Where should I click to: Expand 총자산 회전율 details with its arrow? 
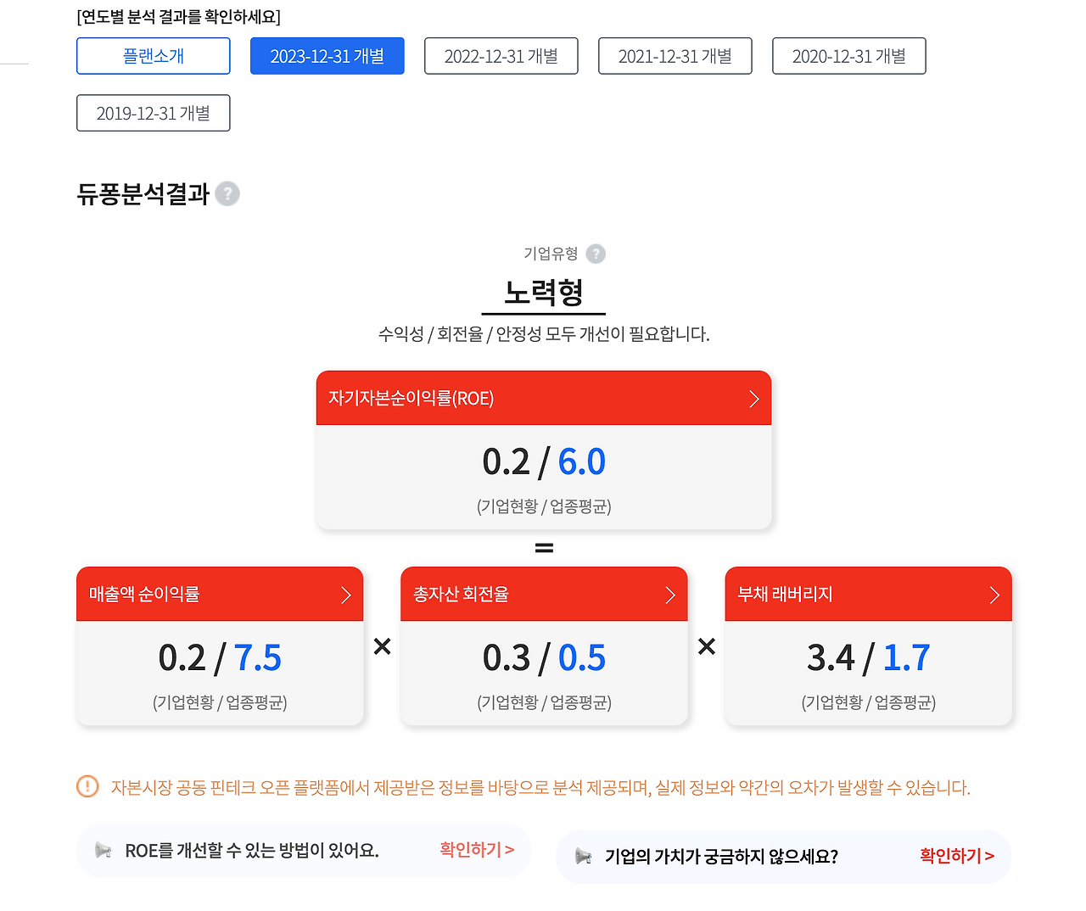[669, 595]
